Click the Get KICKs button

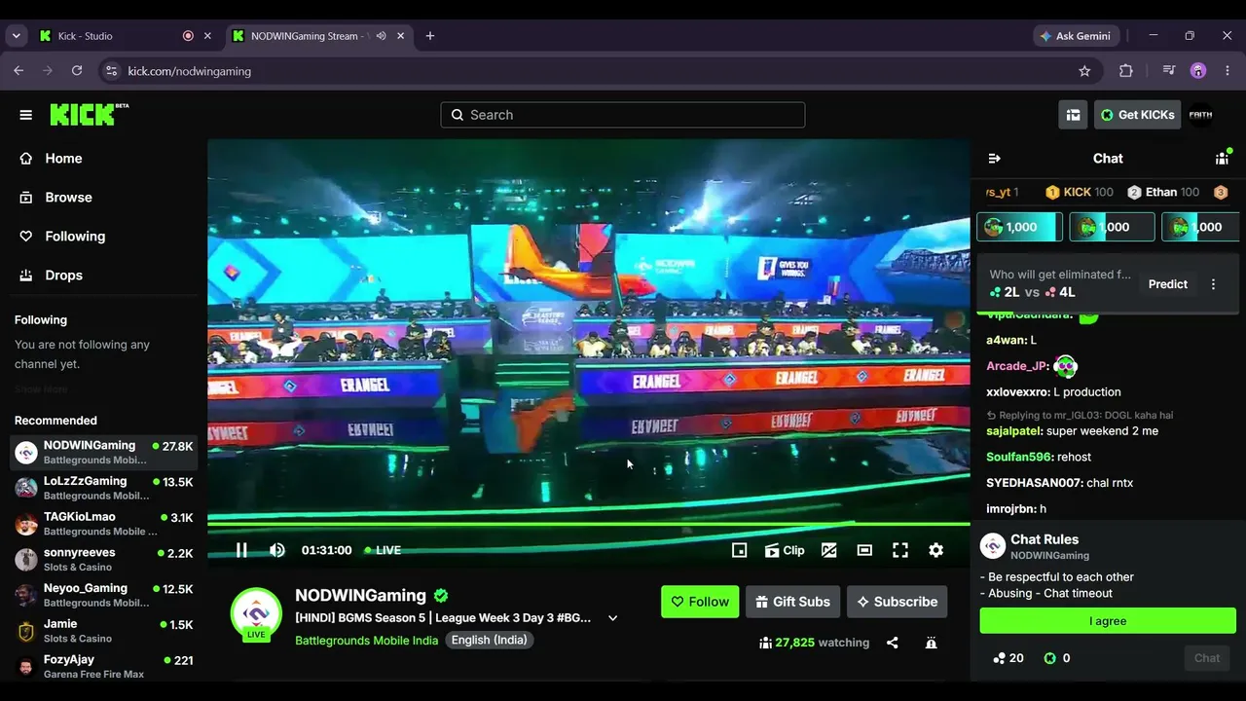pos(1137,115)
